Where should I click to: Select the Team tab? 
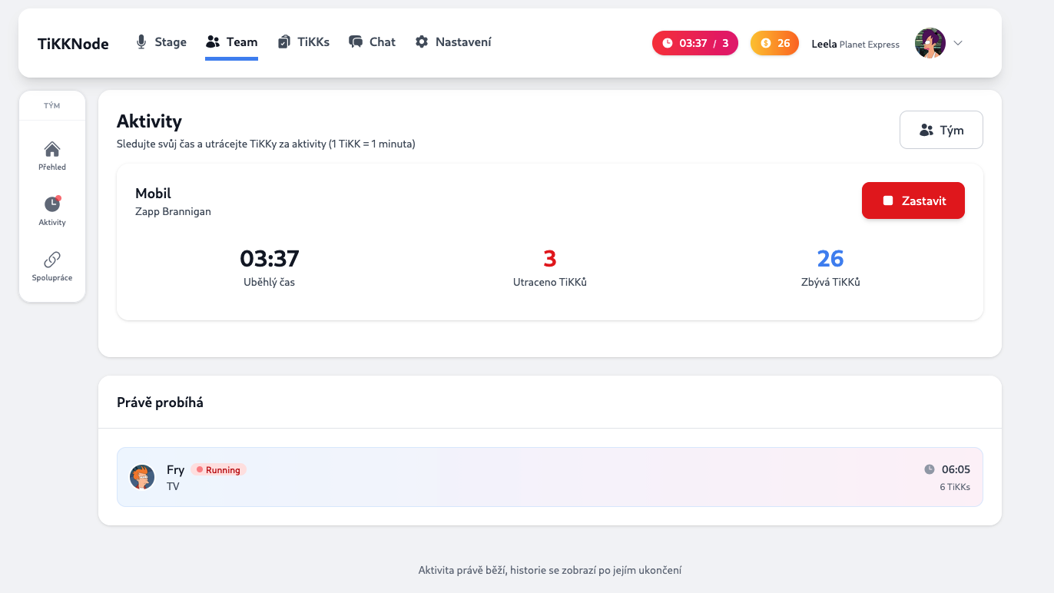[x=231, y=42]
